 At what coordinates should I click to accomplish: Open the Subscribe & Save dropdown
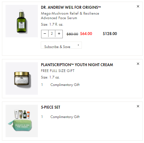pos(61,45)
